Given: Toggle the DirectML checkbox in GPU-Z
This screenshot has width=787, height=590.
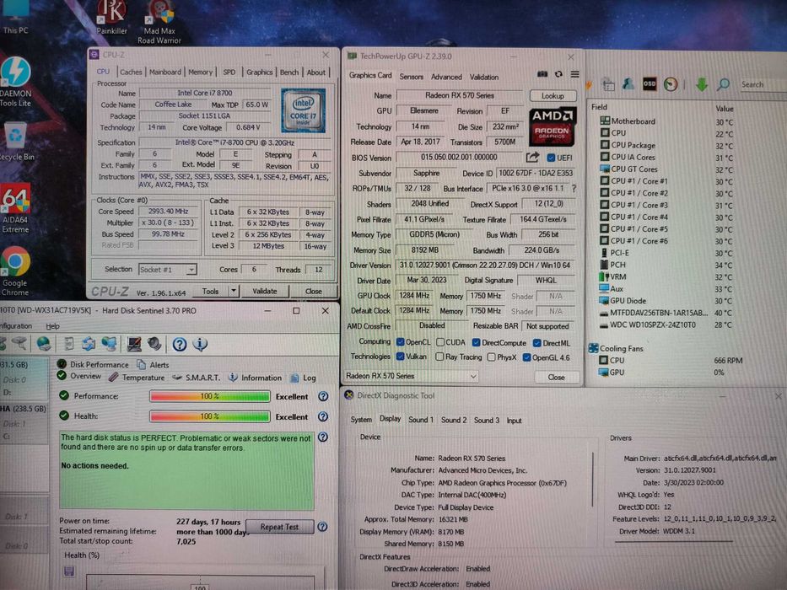Looking at the screenshot, I should coord(536,343).
